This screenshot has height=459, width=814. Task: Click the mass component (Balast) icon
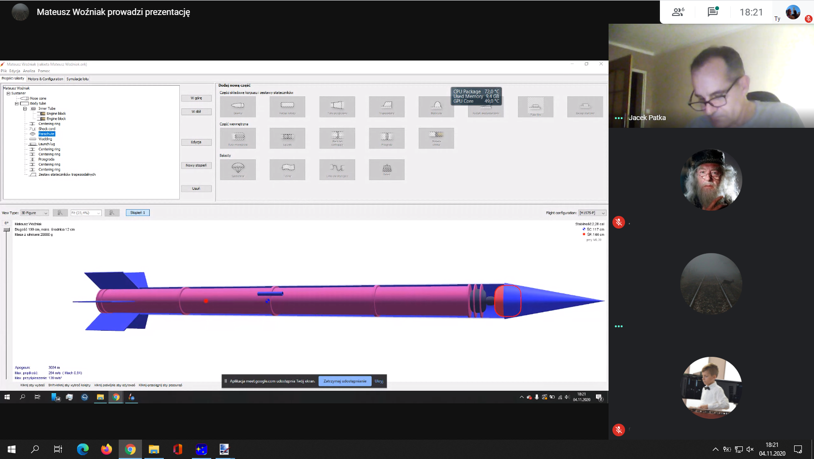(386, 169)
